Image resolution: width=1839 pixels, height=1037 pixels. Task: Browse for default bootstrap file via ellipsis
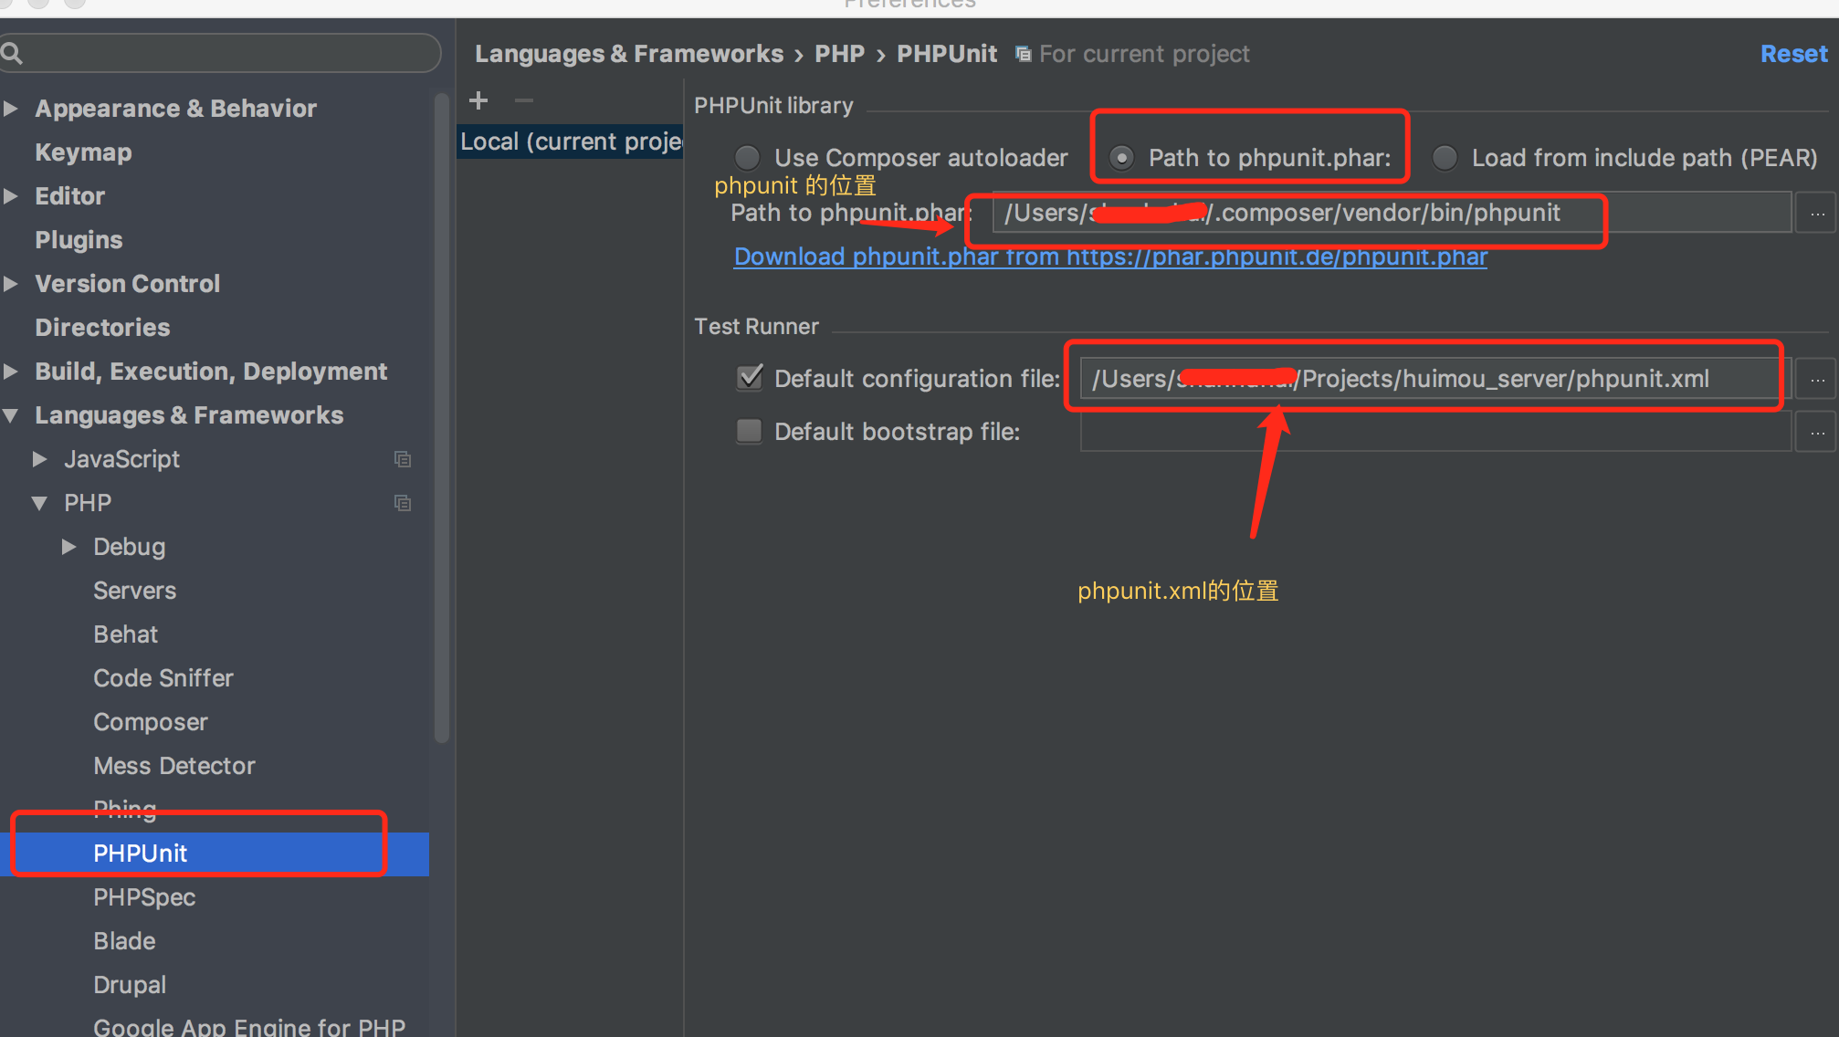[1817, 432]
